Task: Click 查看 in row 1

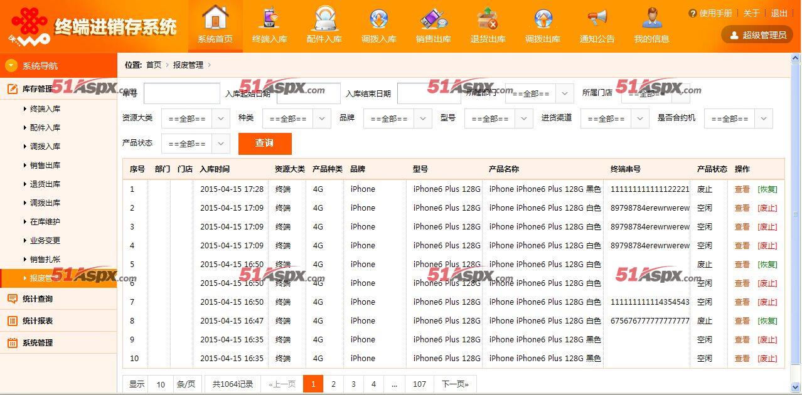Action: 742,189
